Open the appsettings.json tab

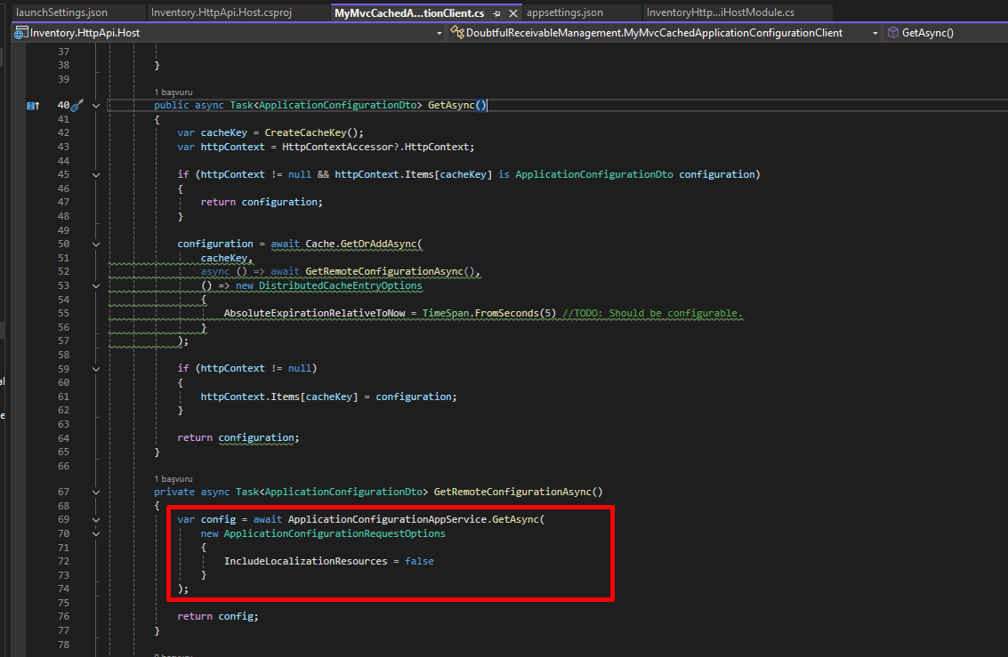tap(564, 13)
